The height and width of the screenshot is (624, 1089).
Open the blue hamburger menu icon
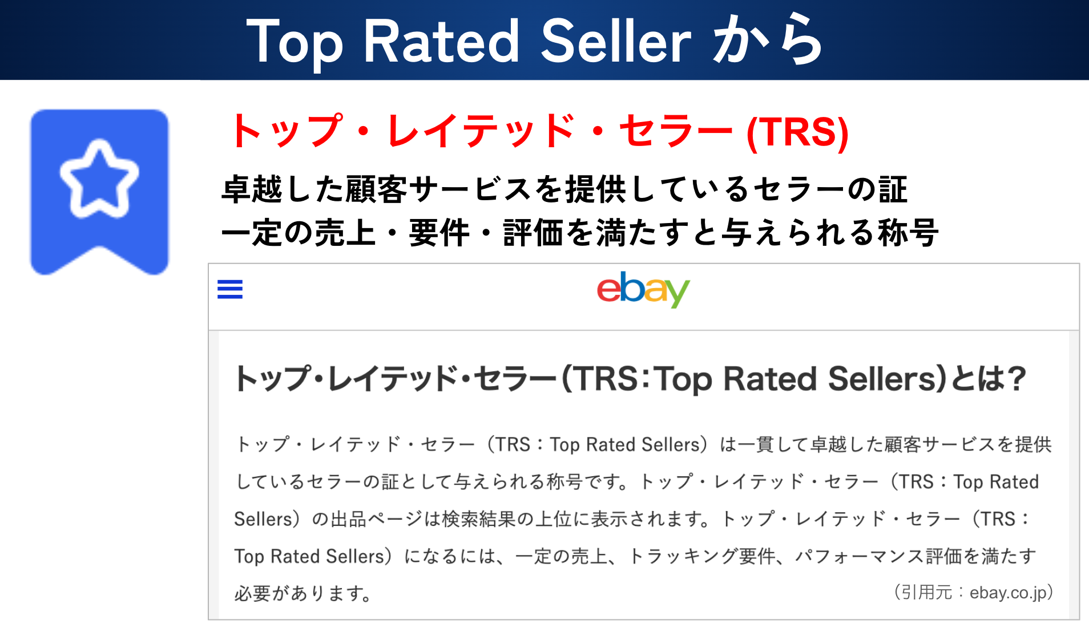[230, 289]
